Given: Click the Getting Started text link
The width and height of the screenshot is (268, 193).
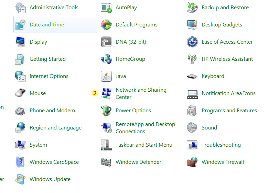Looking at the screenshot, I should pos(48,59).
